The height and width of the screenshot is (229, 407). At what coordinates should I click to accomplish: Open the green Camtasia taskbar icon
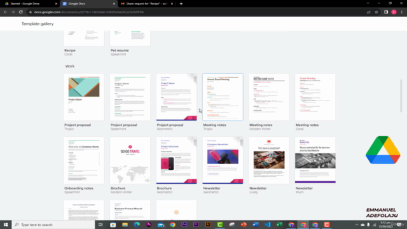[220, 225]
